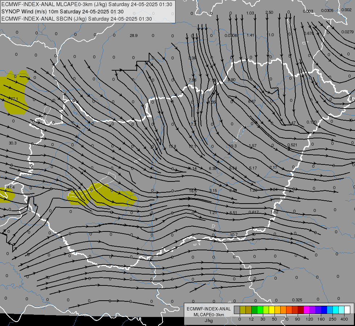Click the dark red legend swatch
This screenshot has width=355, height=326.
(301, 310)
